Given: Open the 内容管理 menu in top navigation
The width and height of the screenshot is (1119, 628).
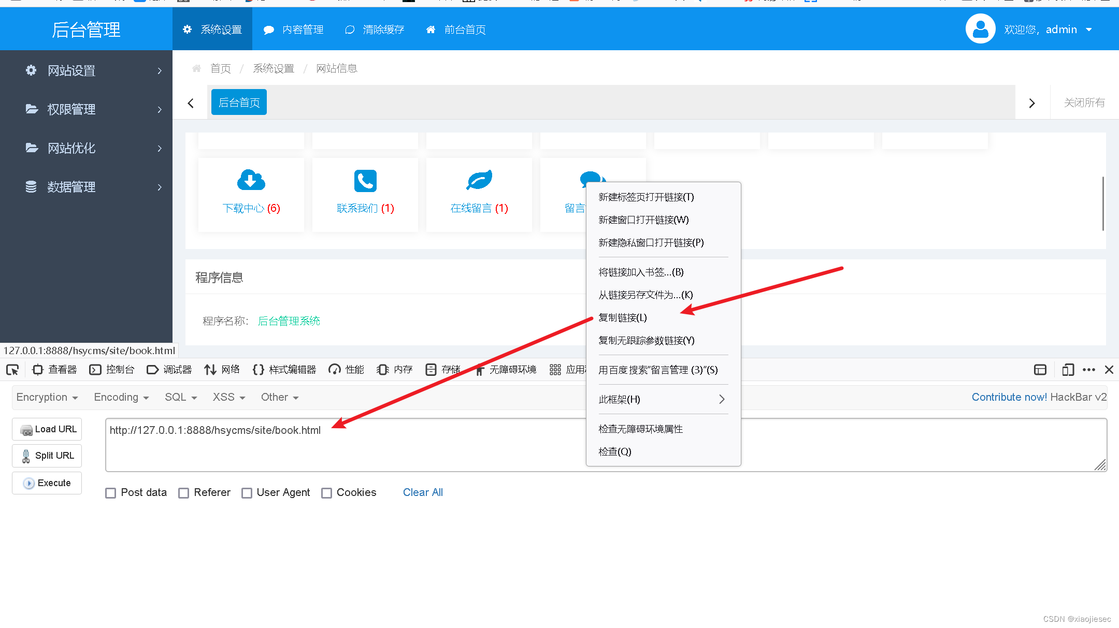Looking at the screenshot, I should [302, 30].
